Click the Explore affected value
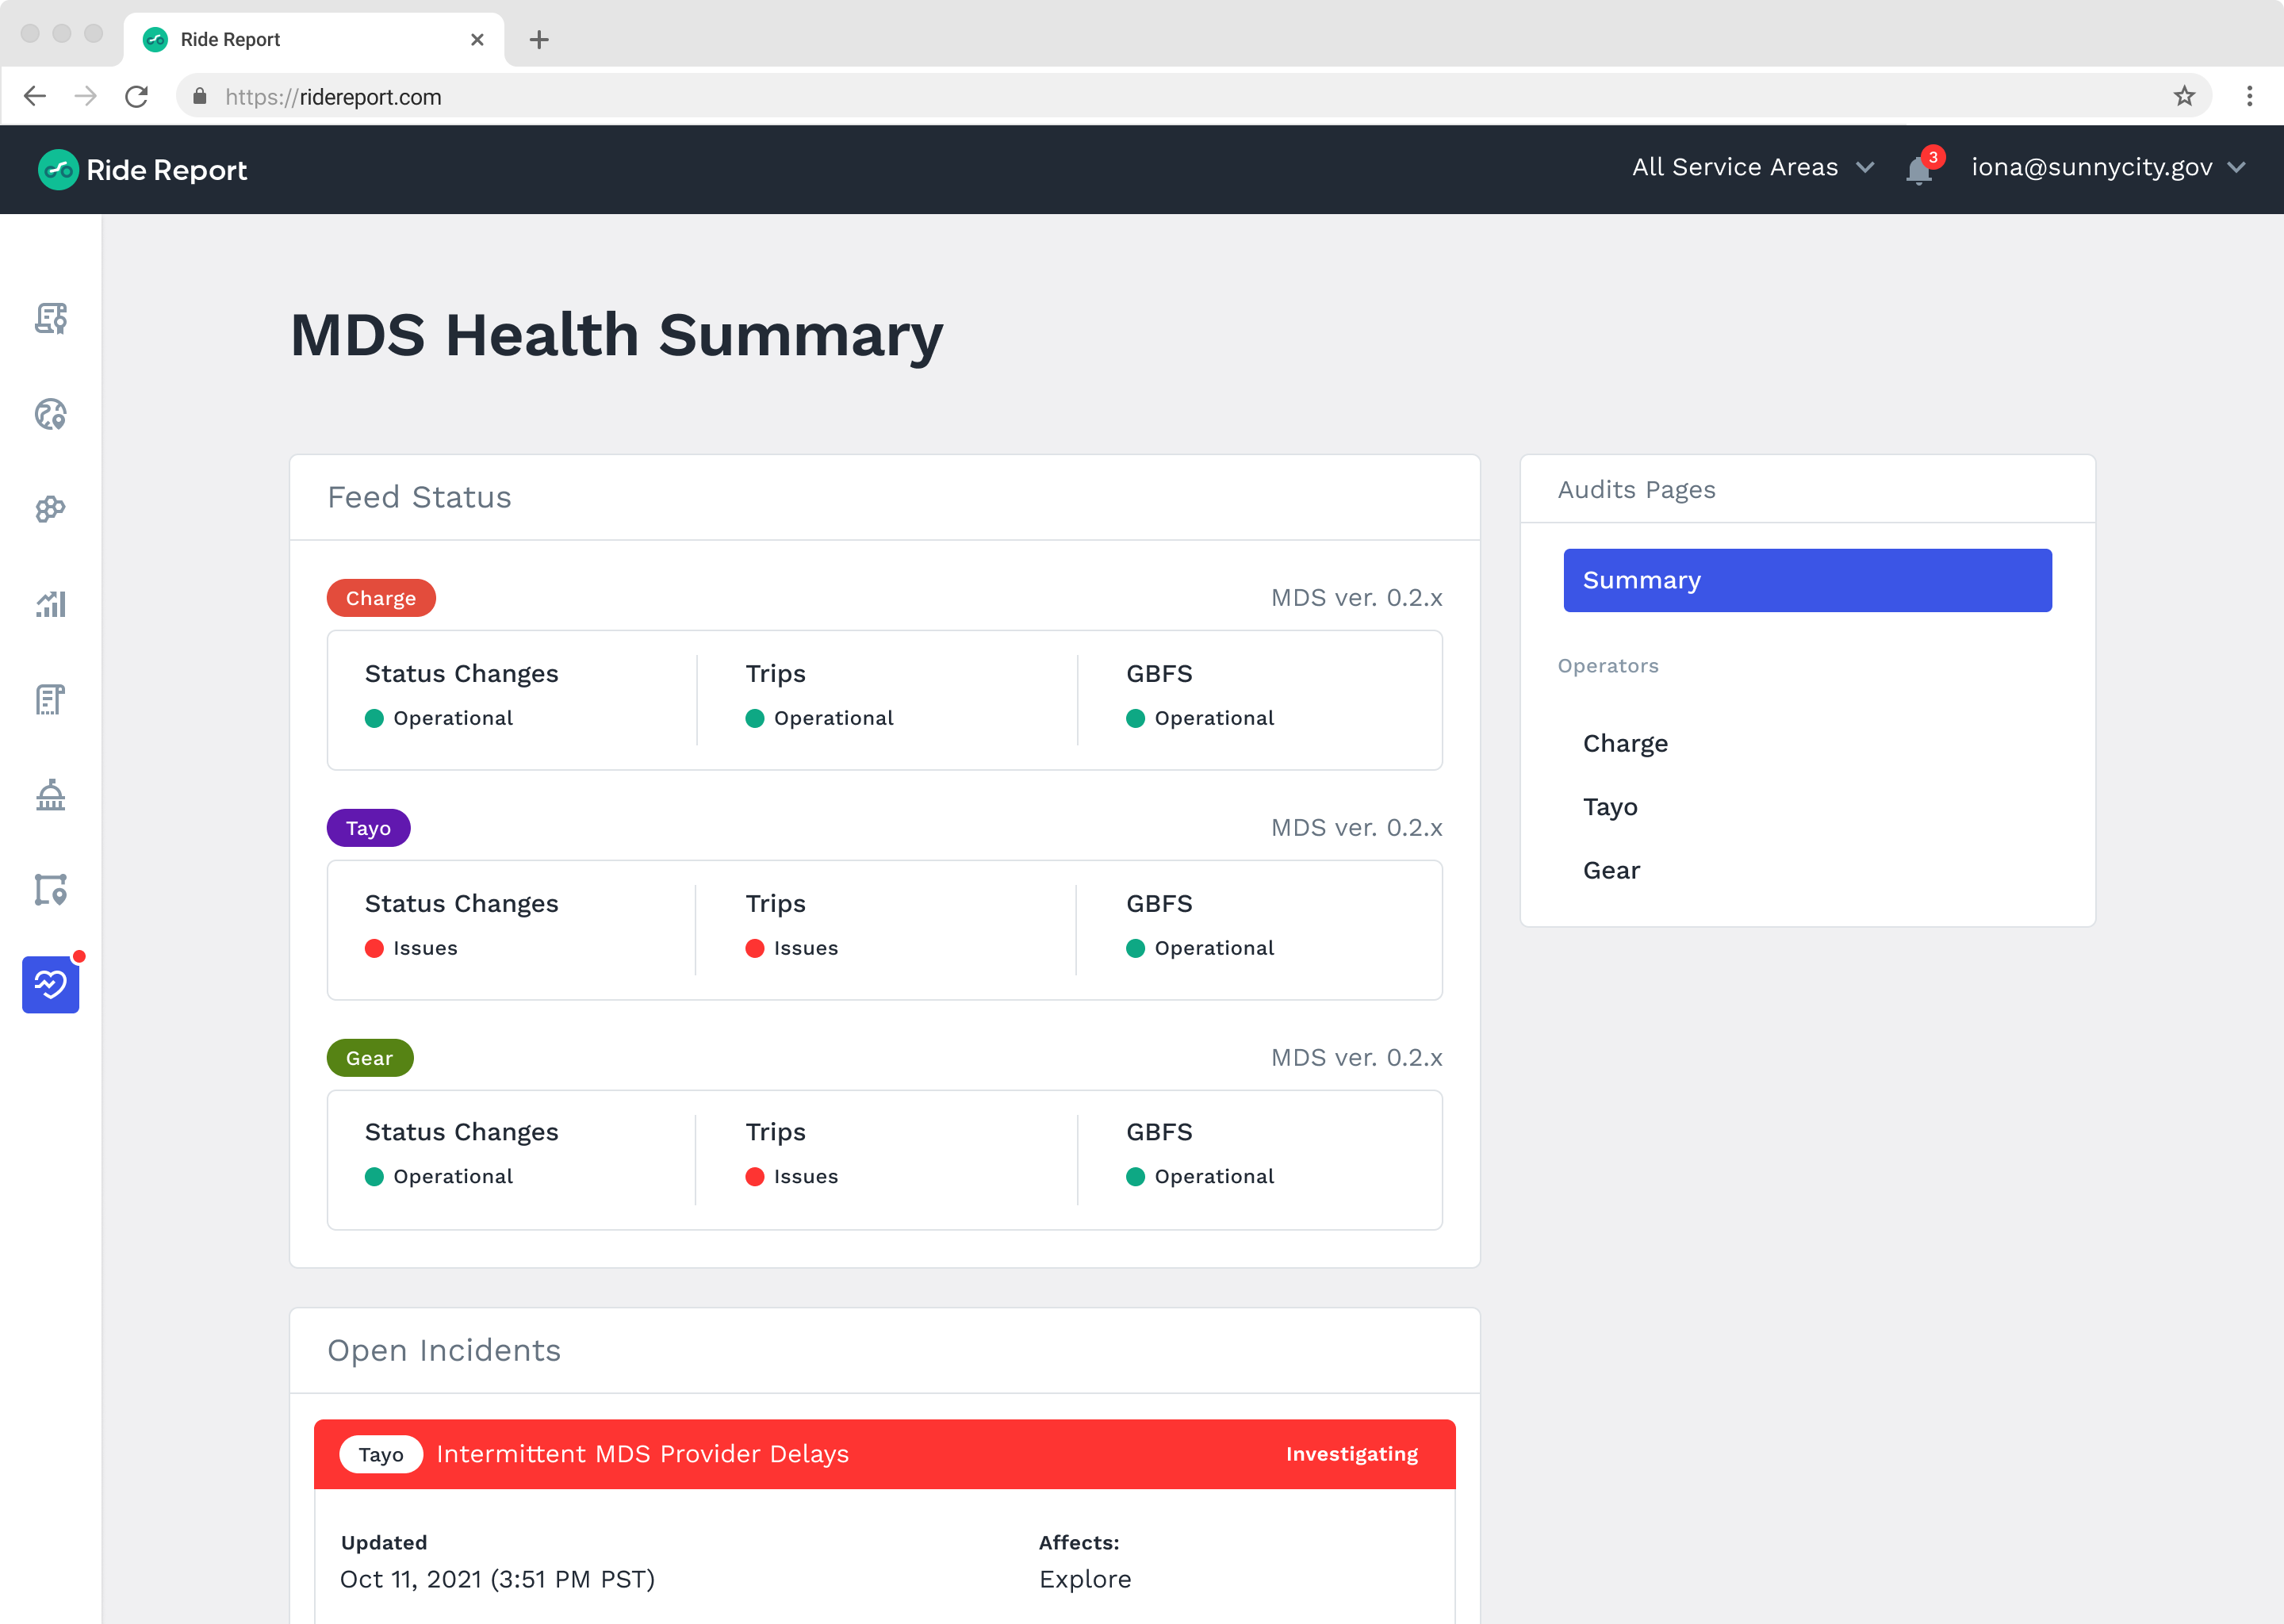 (x=1085, y=1579)
